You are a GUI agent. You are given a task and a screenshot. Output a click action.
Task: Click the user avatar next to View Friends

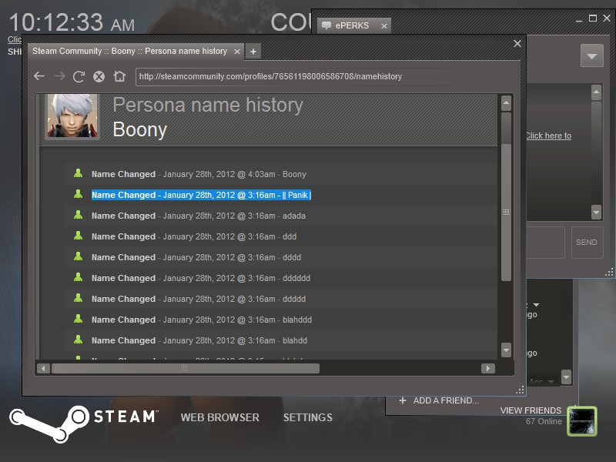pyautogui.click(x=582, y=421)
